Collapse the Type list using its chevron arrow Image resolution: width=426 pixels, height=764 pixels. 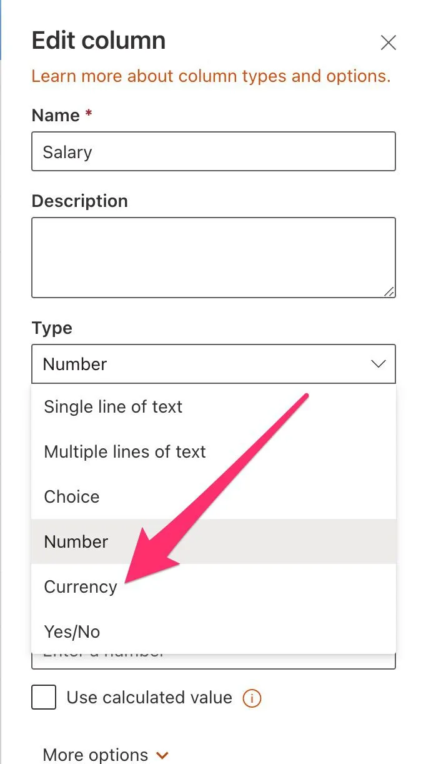pos(379,364)
